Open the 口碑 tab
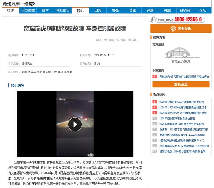Viewport: 214px width, 188px height. pyautogui.click(x=98, y=10)
